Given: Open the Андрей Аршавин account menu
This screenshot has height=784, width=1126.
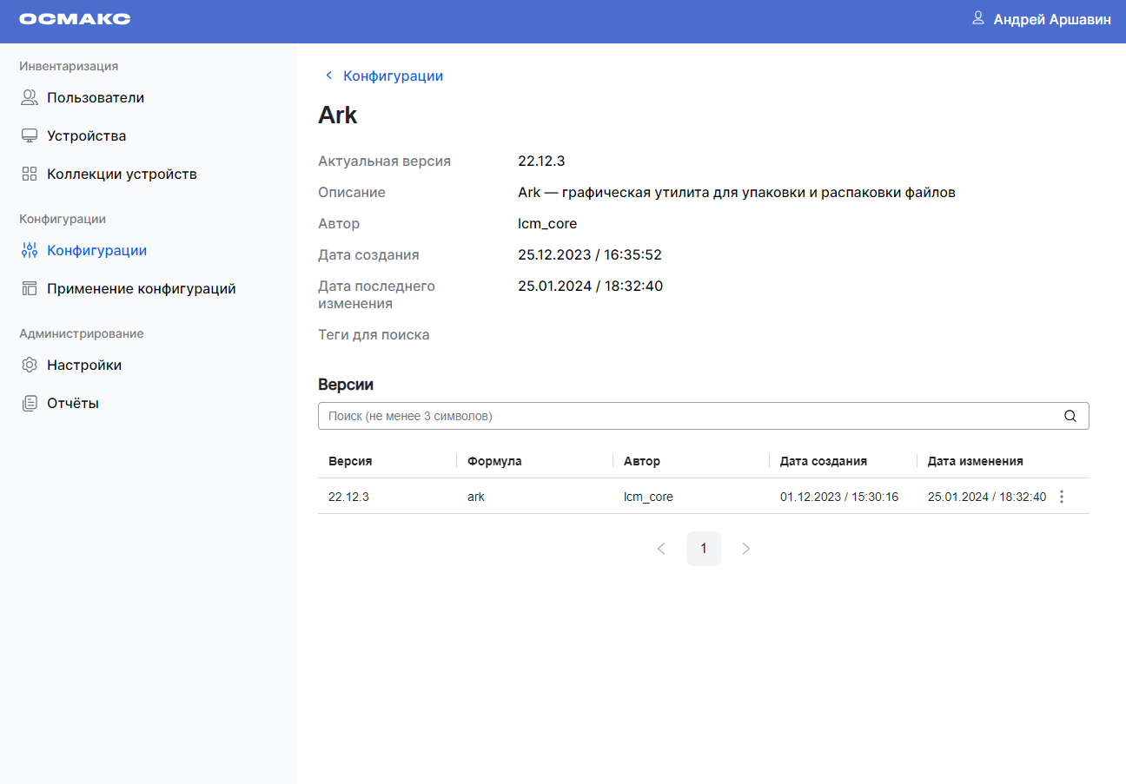Looking at the screenshot, I should coord(1051,19).
